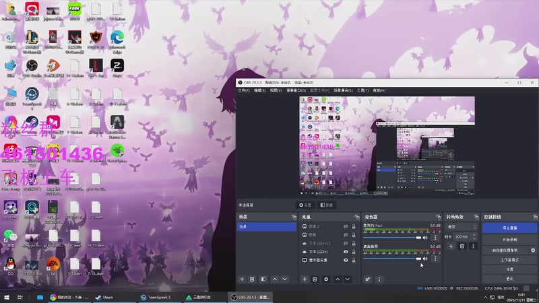Open the 编辑(E) menu
The image size is (539, 303).
pos(259,90)
